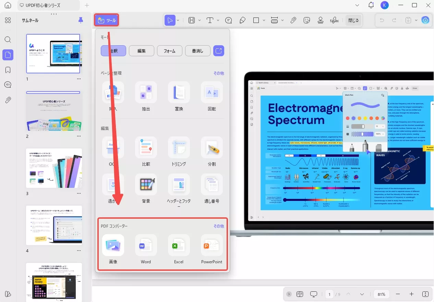
Task: Open the ツール tools menu button
Action: pyautogui.click(x=107, y=20)
